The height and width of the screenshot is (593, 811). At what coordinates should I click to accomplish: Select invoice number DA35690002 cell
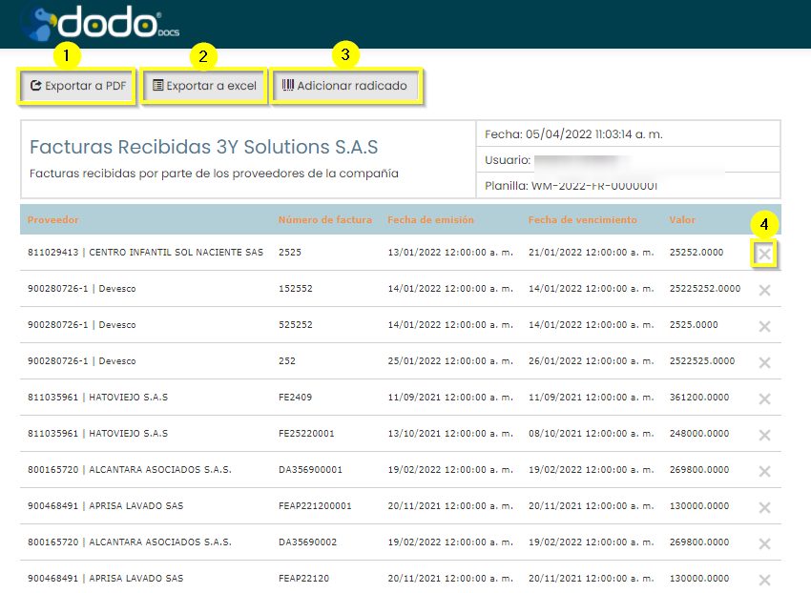(x=308, y=542)
